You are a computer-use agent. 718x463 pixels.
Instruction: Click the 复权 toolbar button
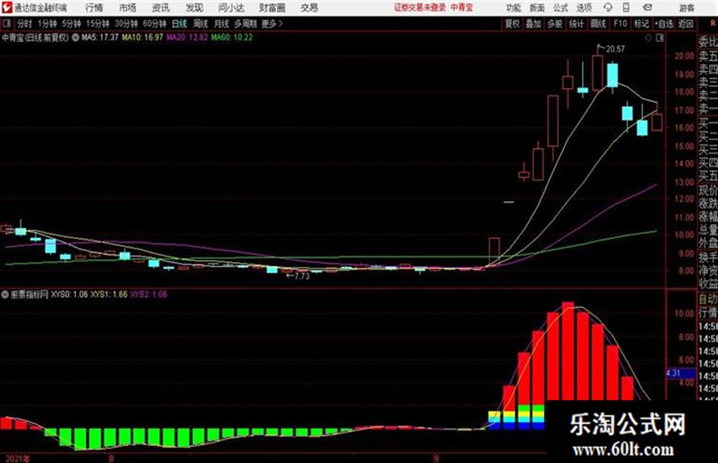(512, 24)
